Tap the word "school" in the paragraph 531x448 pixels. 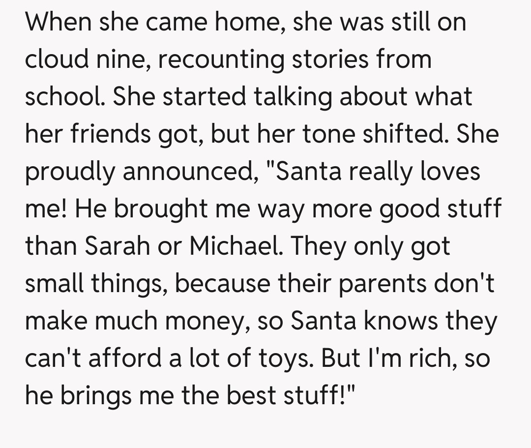64,97
